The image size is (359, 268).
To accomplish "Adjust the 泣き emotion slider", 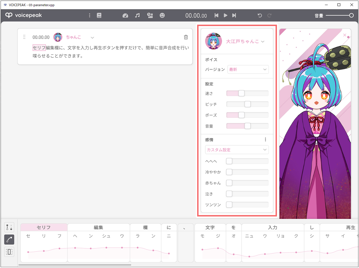I will click(247, 194).
